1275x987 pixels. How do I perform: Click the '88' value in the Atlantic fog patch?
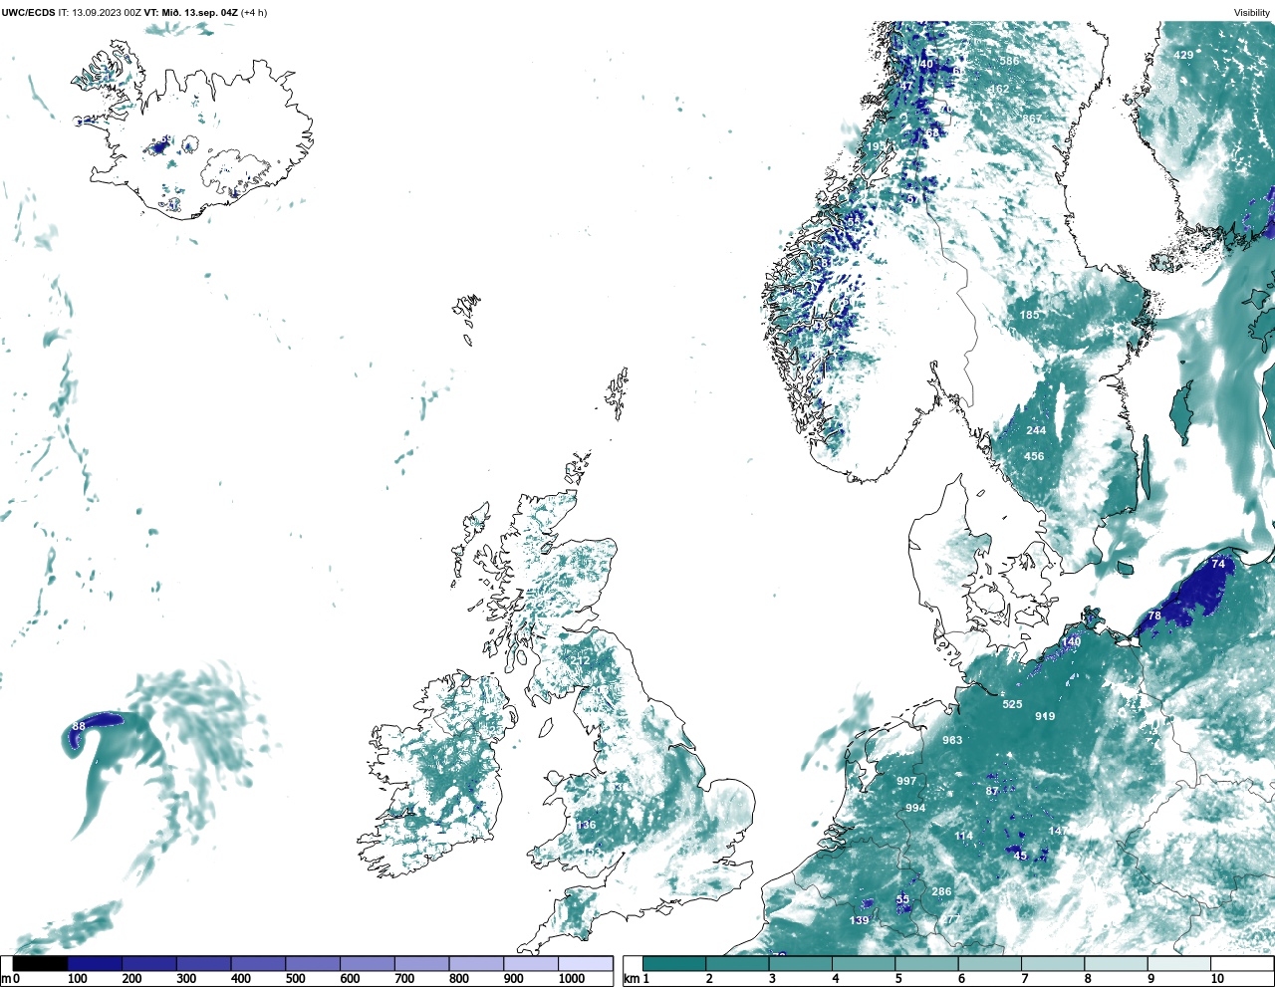click(x=79, y=726)
